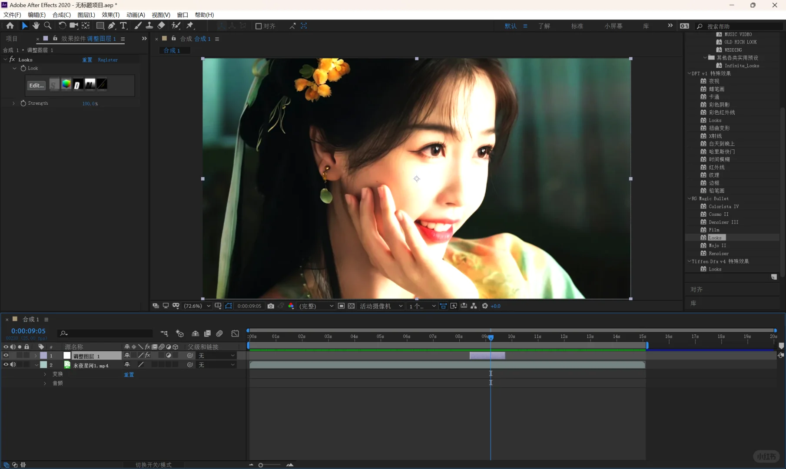Open the 活动摄像机 view dropdown
Image resolution: width=786 pixels, height=469 pixels.
coord(381,306)
